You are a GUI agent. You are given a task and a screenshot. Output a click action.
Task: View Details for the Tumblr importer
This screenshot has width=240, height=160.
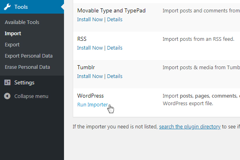(115, 76)
